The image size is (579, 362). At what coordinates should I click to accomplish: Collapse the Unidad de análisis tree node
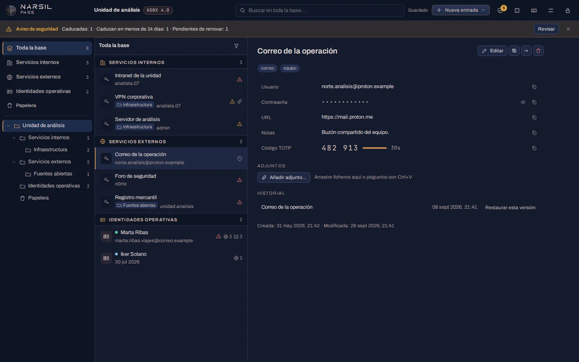point(8,126)
